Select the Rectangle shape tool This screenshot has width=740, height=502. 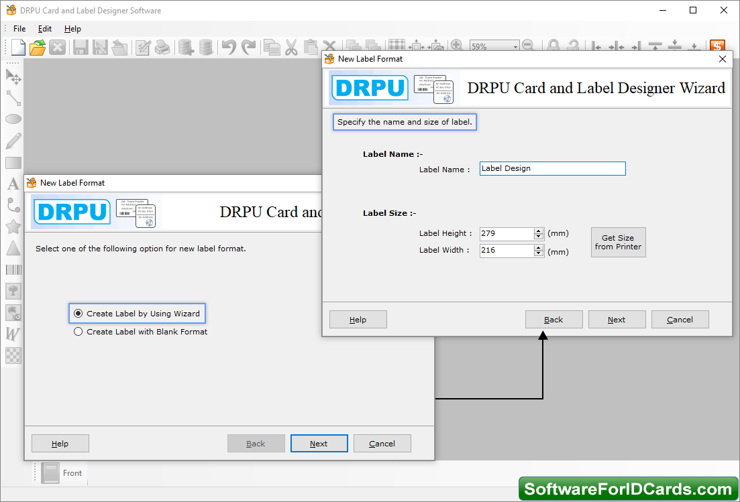[13, 163]
